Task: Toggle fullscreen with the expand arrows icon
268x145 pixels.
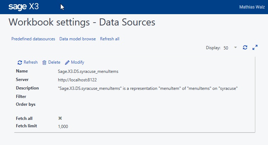Action: pos(255,47)
